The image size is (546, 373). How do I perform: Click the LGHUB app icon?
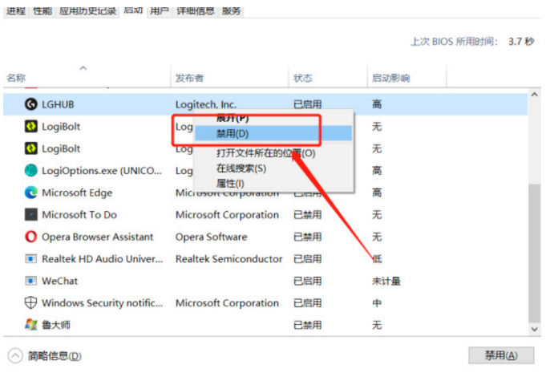31,104
